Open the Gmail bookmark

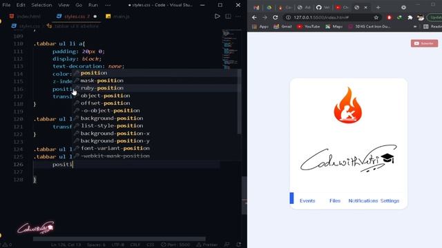(x=282, y=26)
